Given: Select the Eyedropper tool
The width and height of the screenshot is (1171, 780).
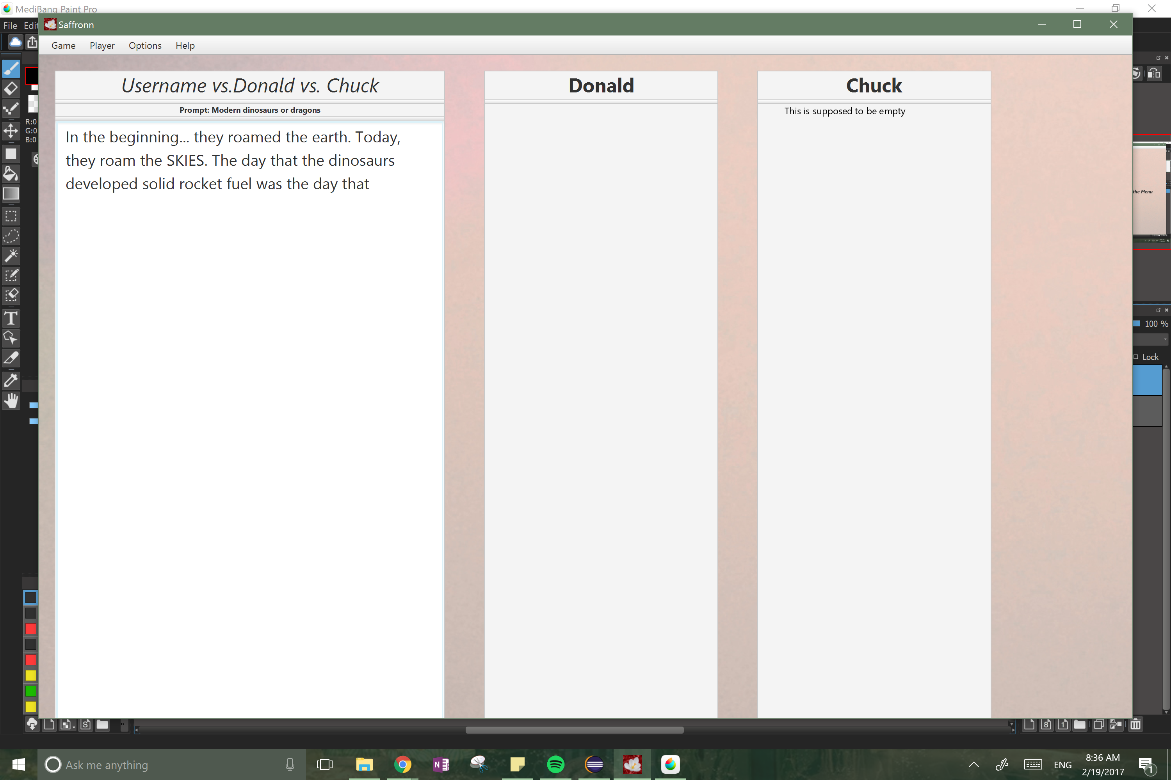Looking at the screenshot, I should point(11,381).
